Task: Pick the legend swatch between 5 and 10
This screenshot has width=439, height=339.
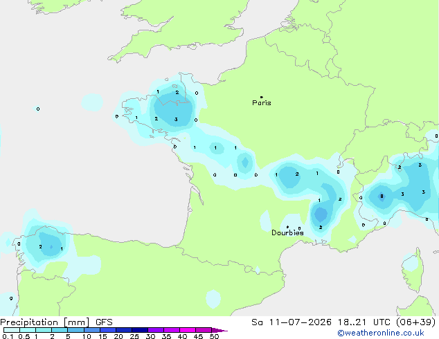Action: (x=75, y=330)
